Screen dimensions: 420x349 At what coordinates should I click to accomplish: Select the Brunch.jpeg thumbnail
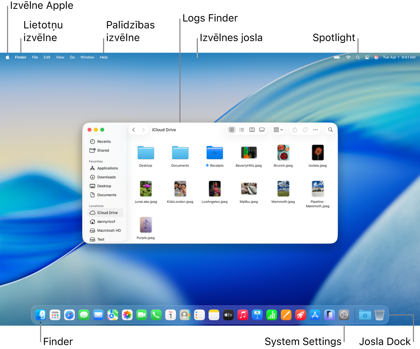[x=283, y=152]
